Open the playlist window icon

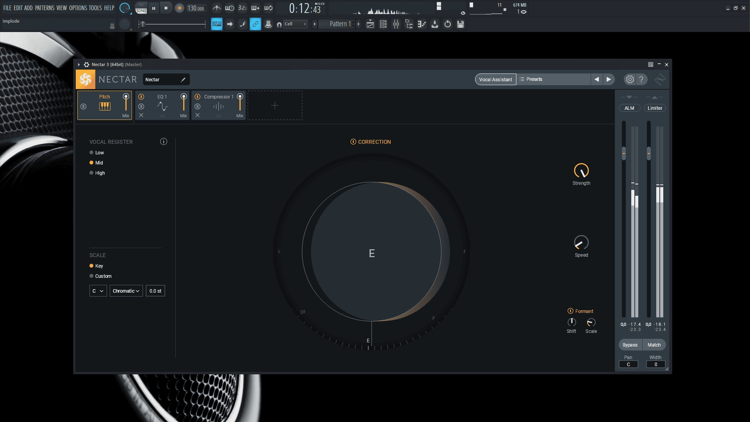tap(370, 24)
